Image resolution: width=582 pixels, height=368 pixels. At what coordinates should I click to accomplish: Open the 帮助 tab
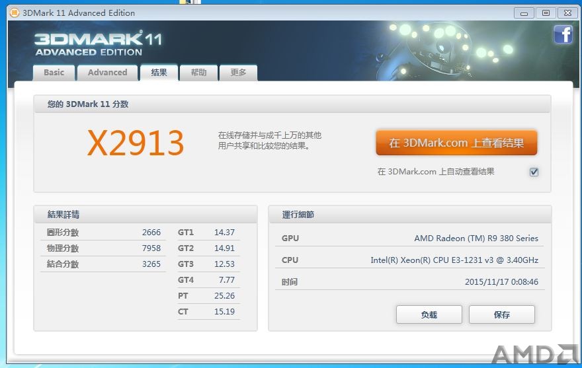point(198,73)
